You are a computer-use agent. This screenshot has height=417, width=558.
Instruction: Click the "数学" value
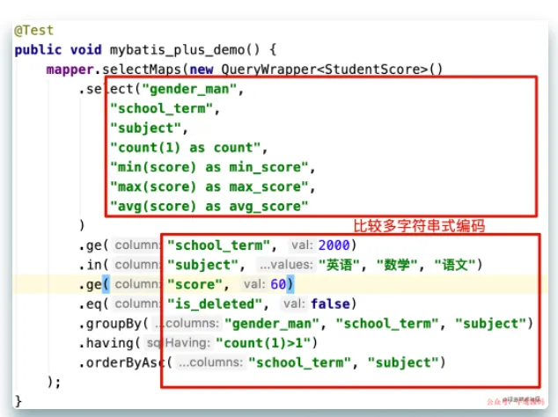click(x=397, y=265)
